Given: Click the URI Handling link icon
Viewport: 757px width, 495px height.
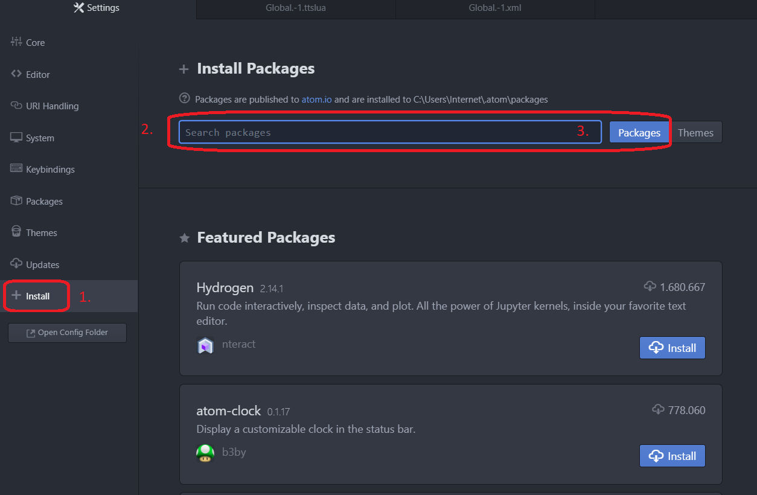Looking at the screenshot, I should 16,106.
